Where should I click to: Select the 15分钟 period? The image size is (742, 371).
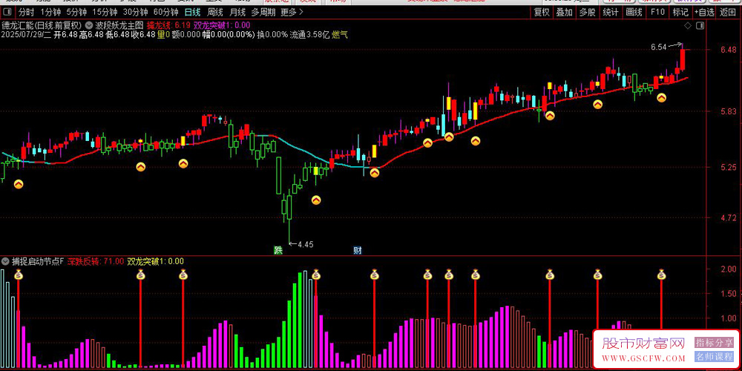(105, 13)
